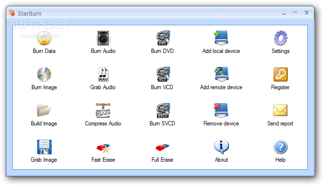Open the Compress Audio clamp icon
The height and width of the screenshot is (186, 324).
tap(103, 111)
